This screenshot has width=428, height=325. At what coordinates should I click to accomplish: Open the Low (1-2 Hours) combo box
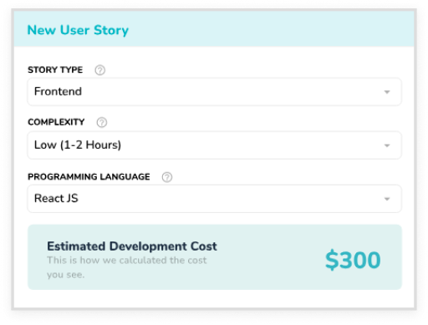click(214, 145)
